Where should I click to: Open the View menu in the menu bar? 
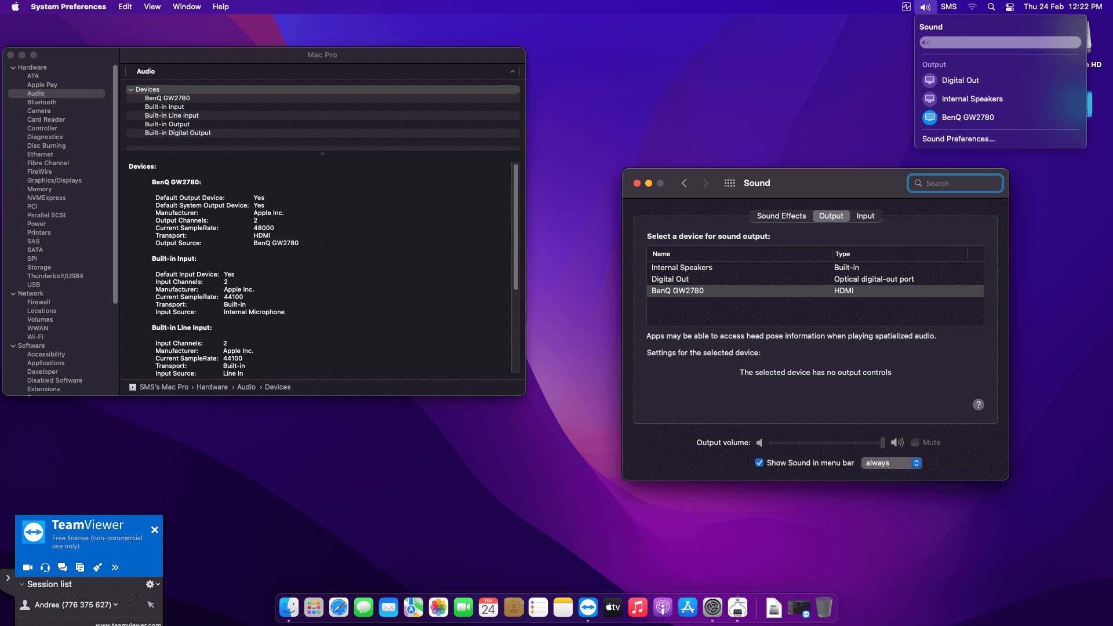(x=152, y=7)
